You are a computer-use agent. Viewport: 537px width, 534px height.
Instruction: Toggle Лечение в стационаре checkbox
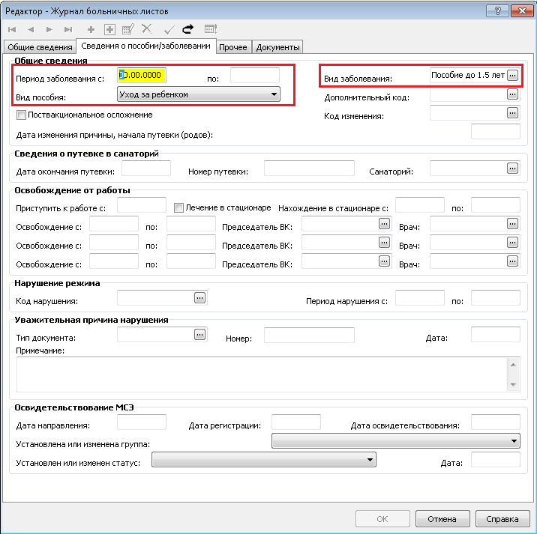(x=178, y=207)
